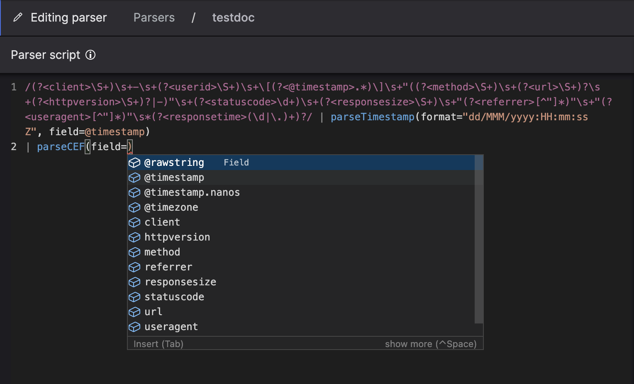Click the autocomplete list scrollbar
Viewport: 634px width, 384px height.
(479, 239)
